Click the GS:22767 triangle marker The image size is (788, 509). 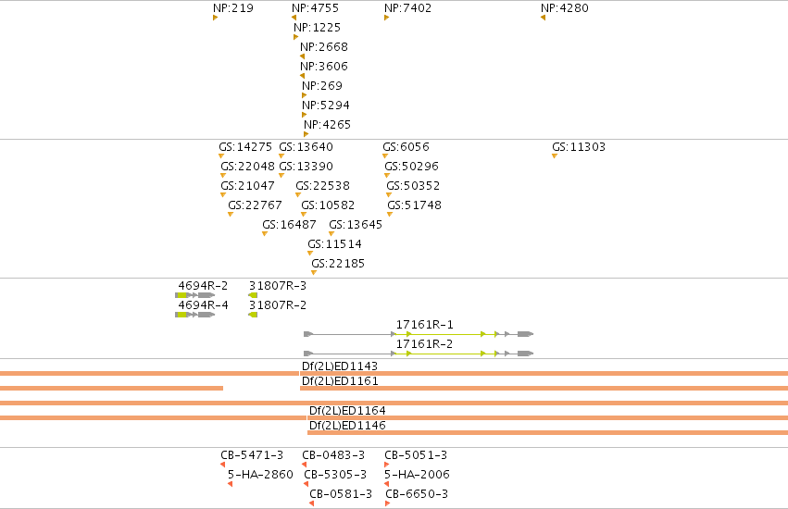tap(231, 215)
